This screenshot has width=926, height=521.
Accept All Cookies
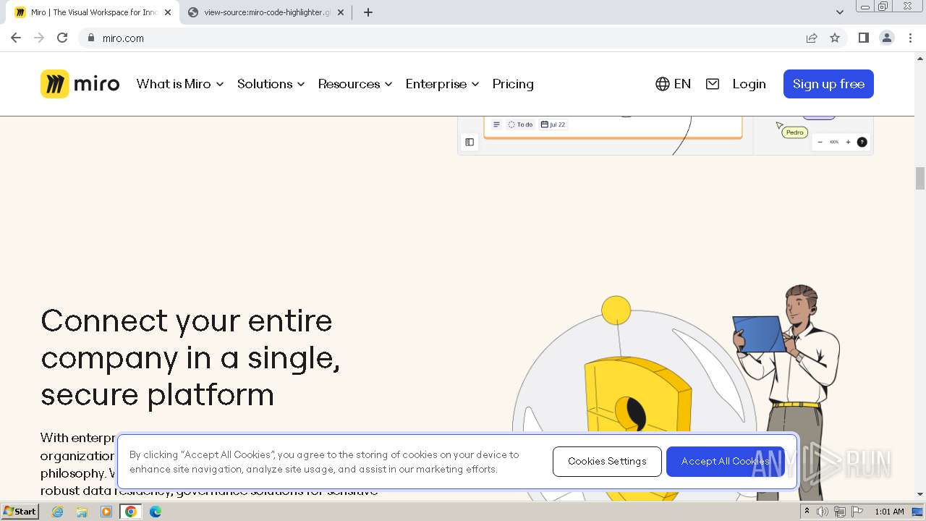point(726,462)
